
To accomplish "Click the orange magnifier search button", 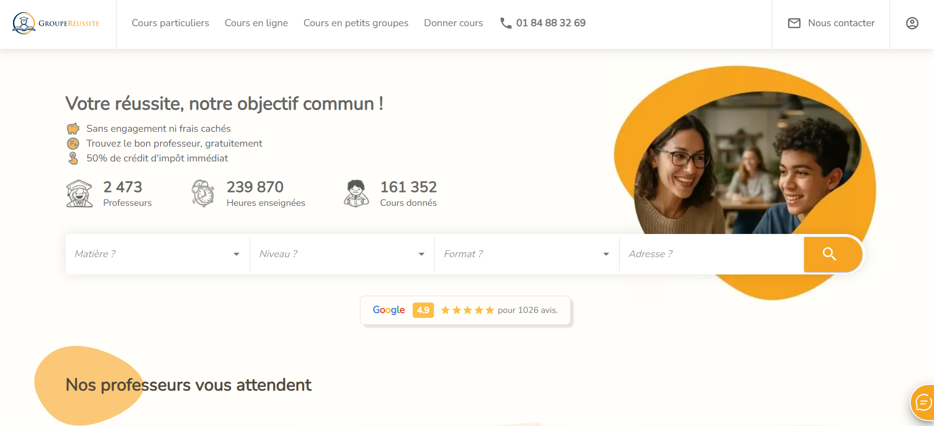I will click(x=833, y=254).
